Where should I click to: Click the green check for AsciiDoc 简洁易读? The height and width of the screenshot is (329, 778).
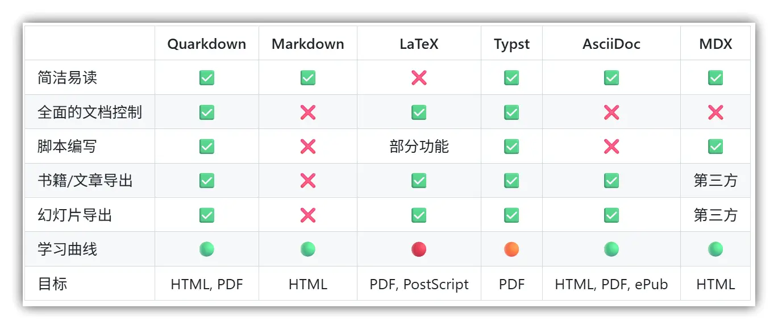coord(611,78)
